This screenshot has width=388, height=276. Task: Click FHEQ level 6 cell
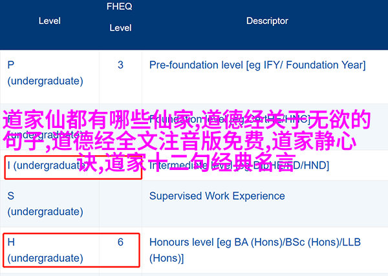[x=120, y=242]
